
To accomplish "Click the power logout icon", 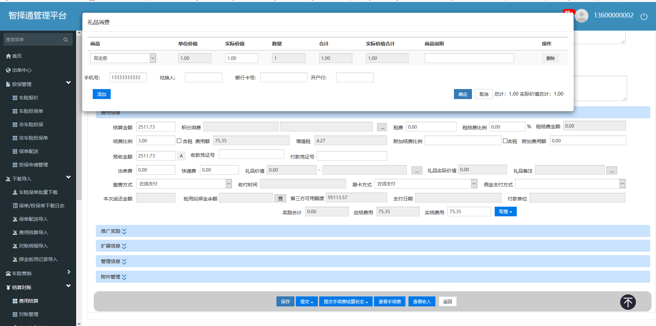I will [644, 16].
